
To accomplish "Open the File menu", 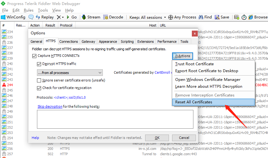I will click(x=5, y=10).
